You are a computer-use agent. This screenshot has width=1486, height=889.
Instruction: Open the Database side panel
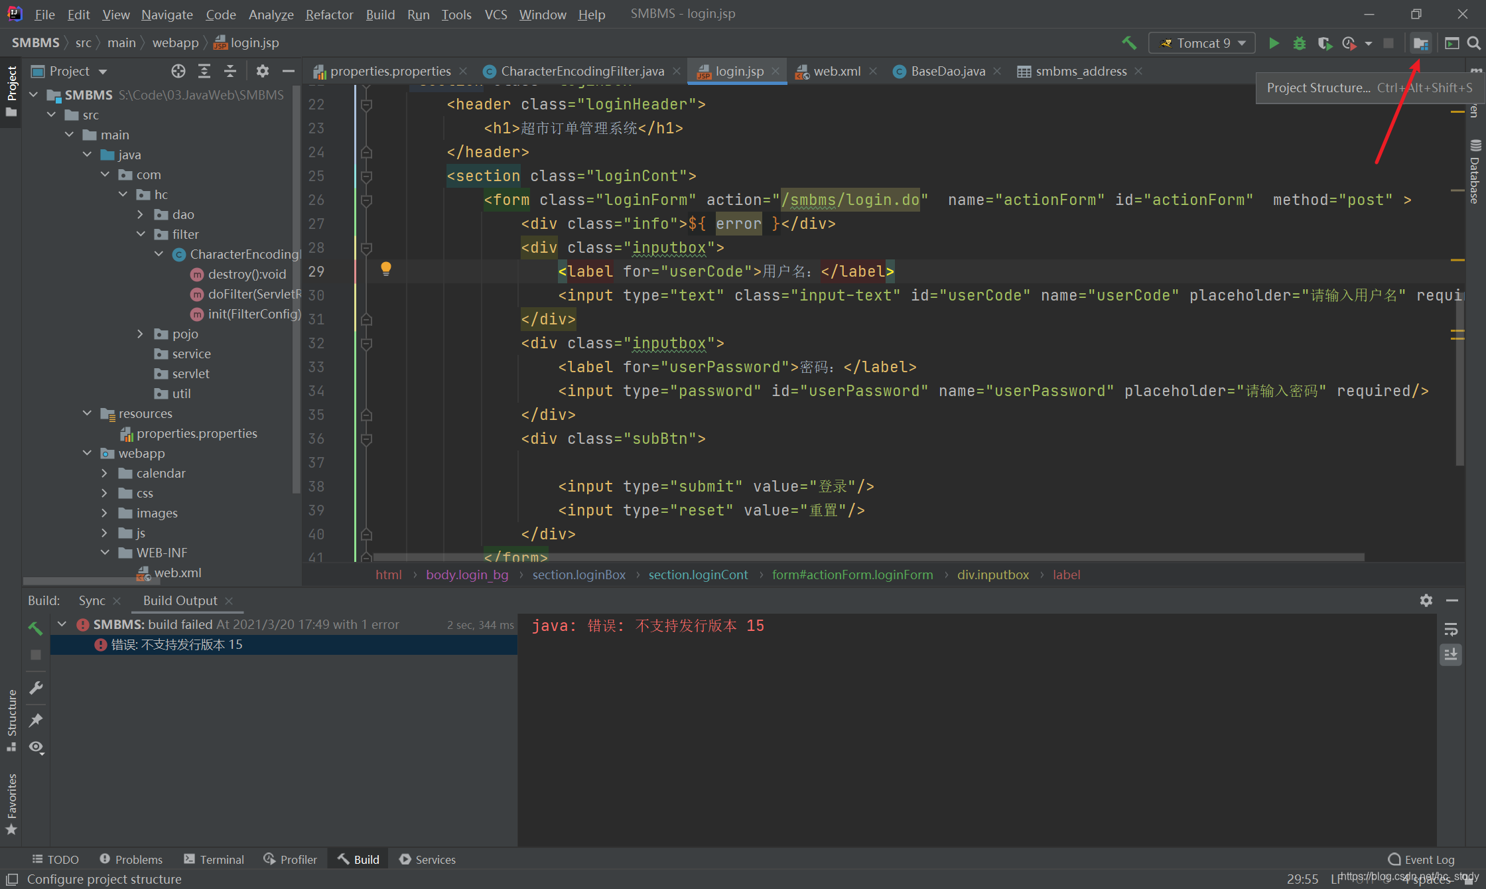(1475, 171)
